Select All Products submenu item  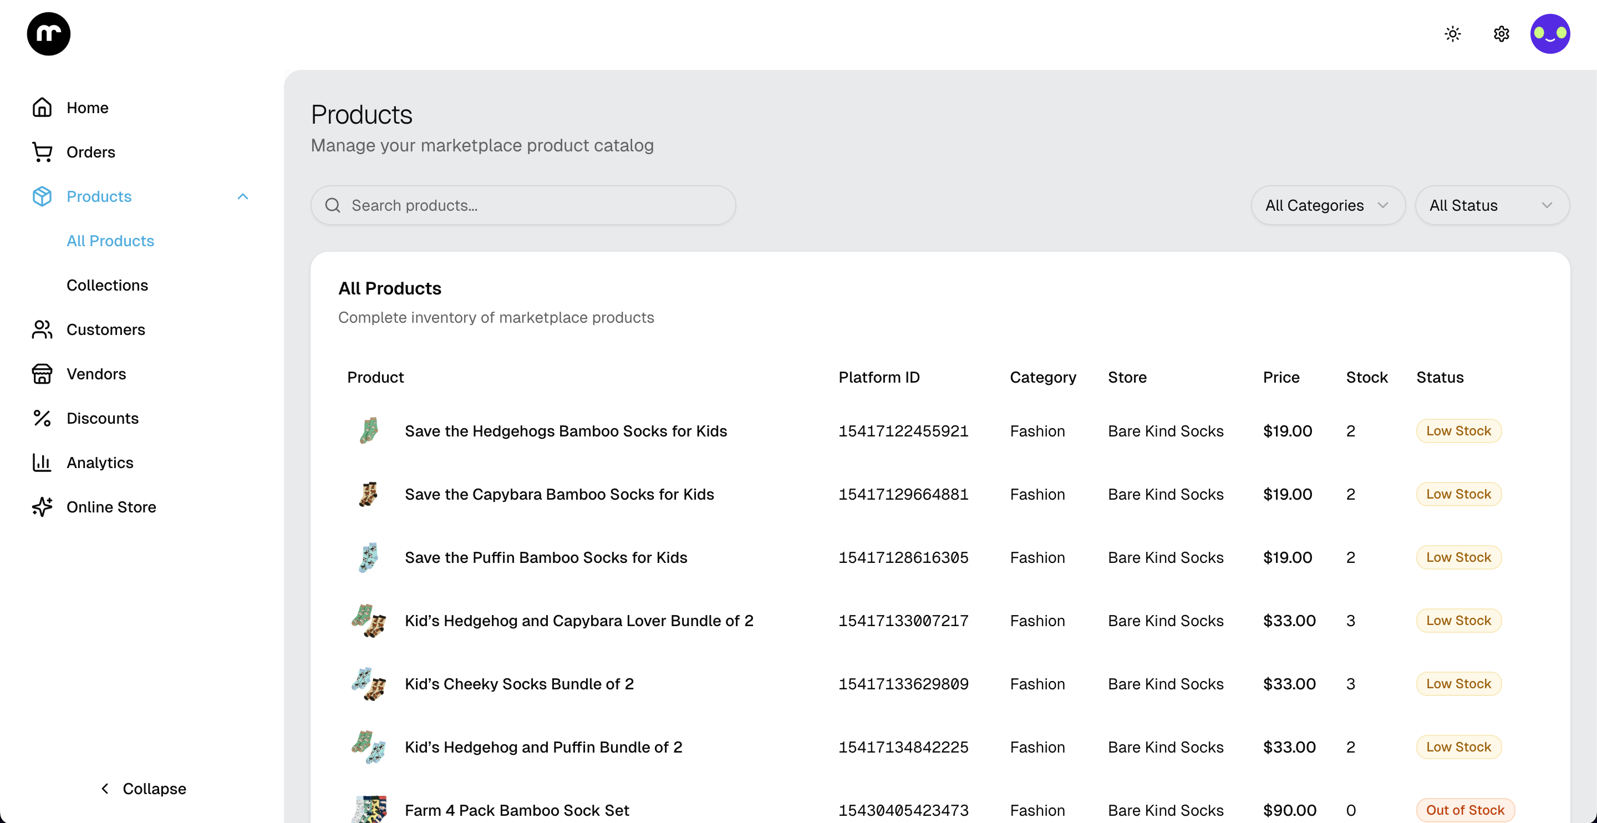coord(110,241)
